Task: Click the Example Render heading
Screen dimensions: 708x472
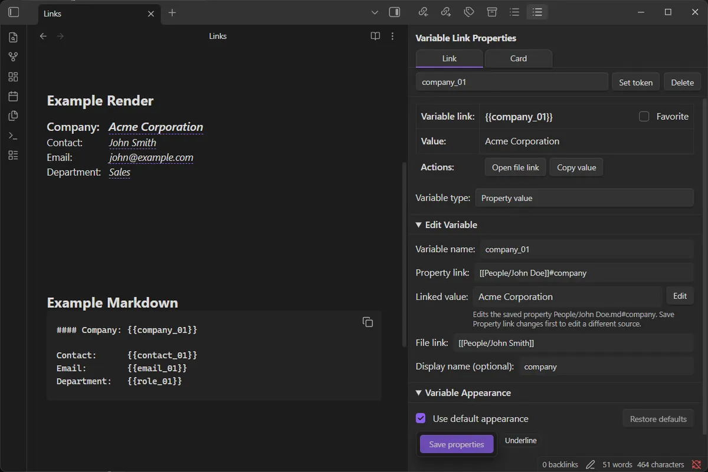Action: [x=100, y=101]
